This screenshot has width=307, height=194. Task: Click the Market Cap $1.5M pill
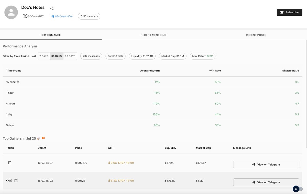[172, 56]
